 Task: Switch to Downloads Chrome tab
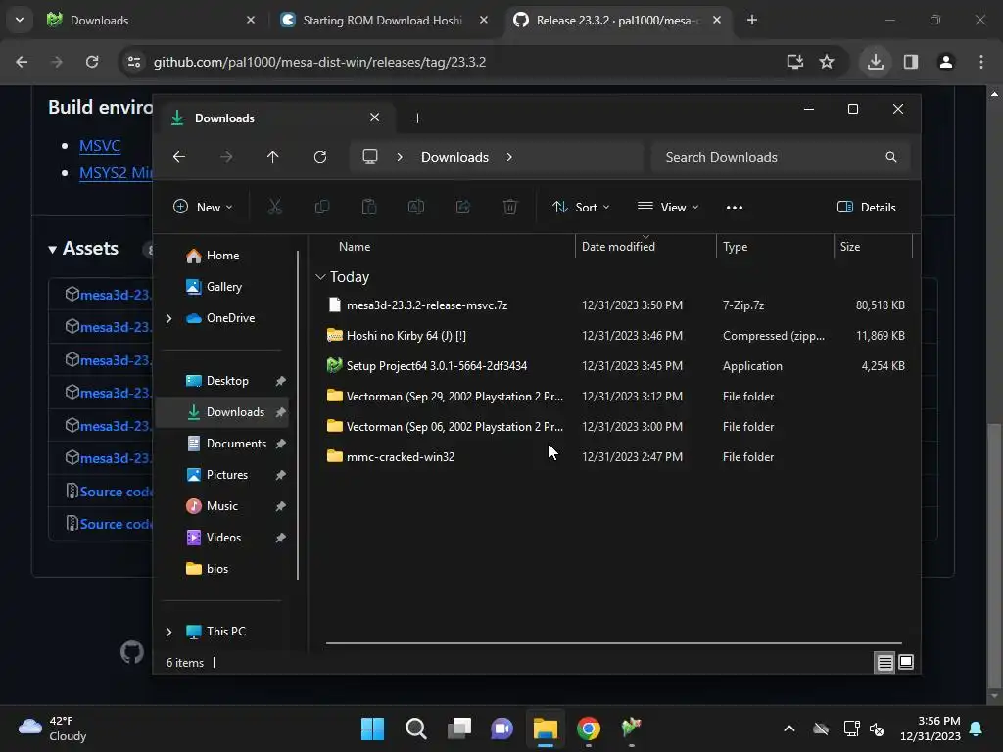pos(149,20)
